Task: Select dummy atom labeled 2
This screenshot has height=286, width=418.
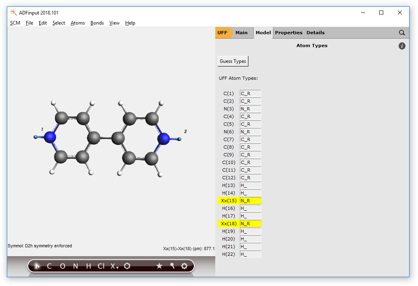Action: point(179,139)
